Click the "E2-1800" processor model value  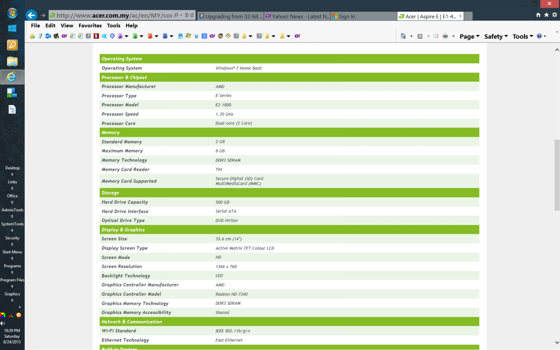223,105
